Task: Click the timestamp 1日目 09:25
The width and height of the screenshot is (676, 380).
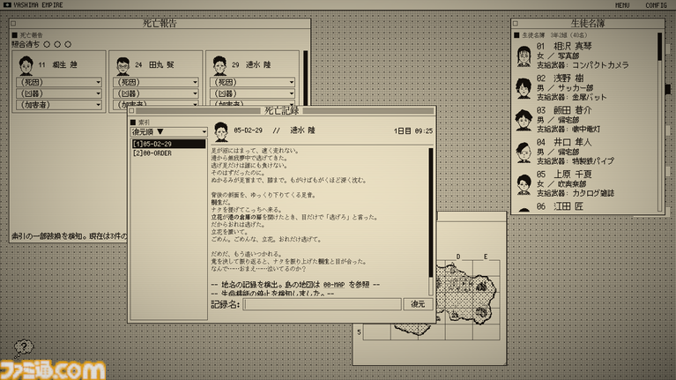Action: 413,130
